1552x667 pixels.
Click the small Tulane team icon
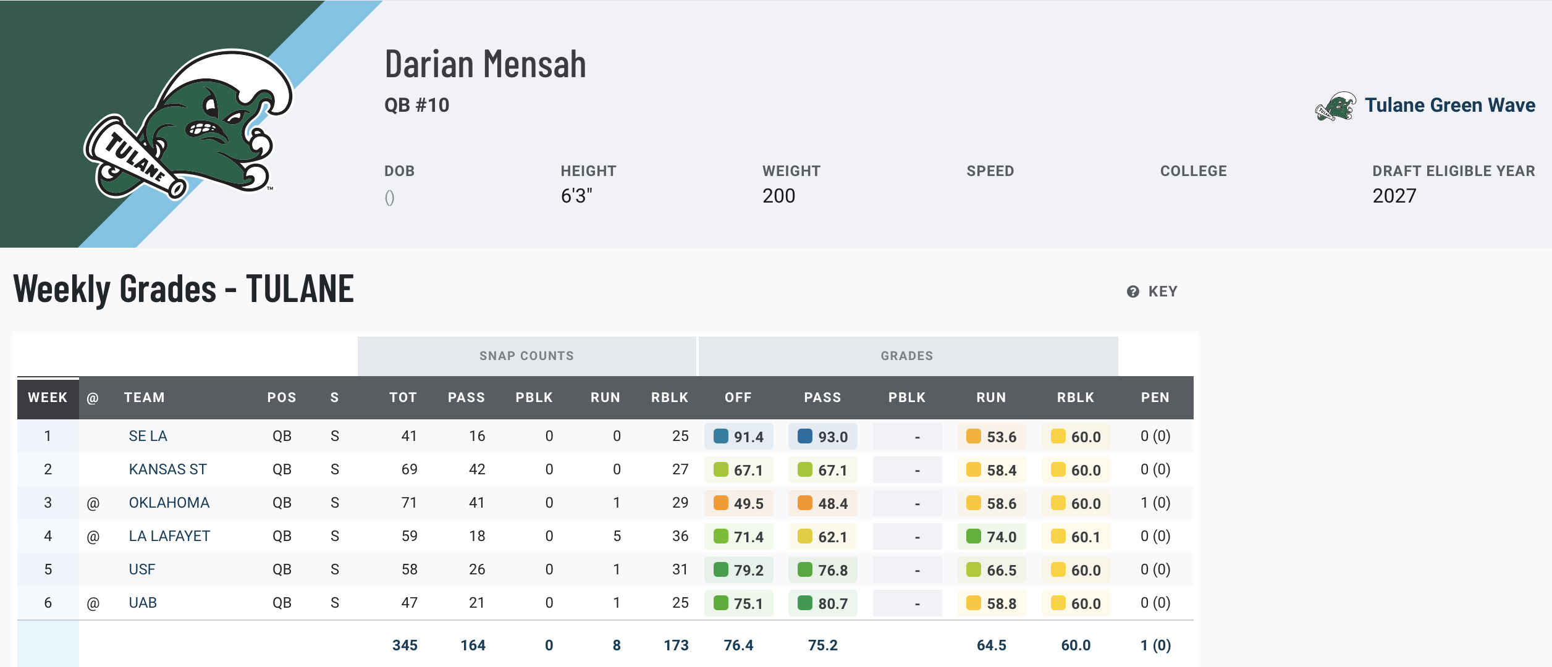[x=1335, y=106]
